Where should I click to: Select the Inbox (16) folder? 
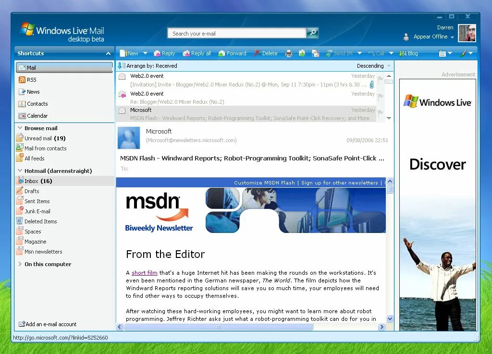point(64,181)
